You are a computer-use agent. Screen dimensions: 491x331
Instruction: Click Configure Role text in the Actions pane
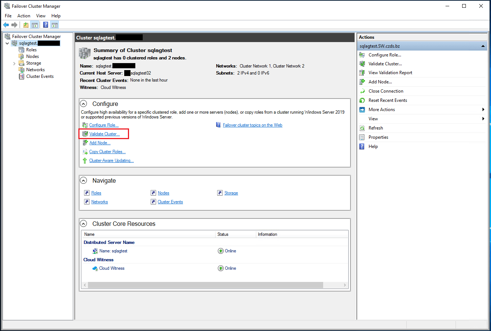(x=385, y=55)
